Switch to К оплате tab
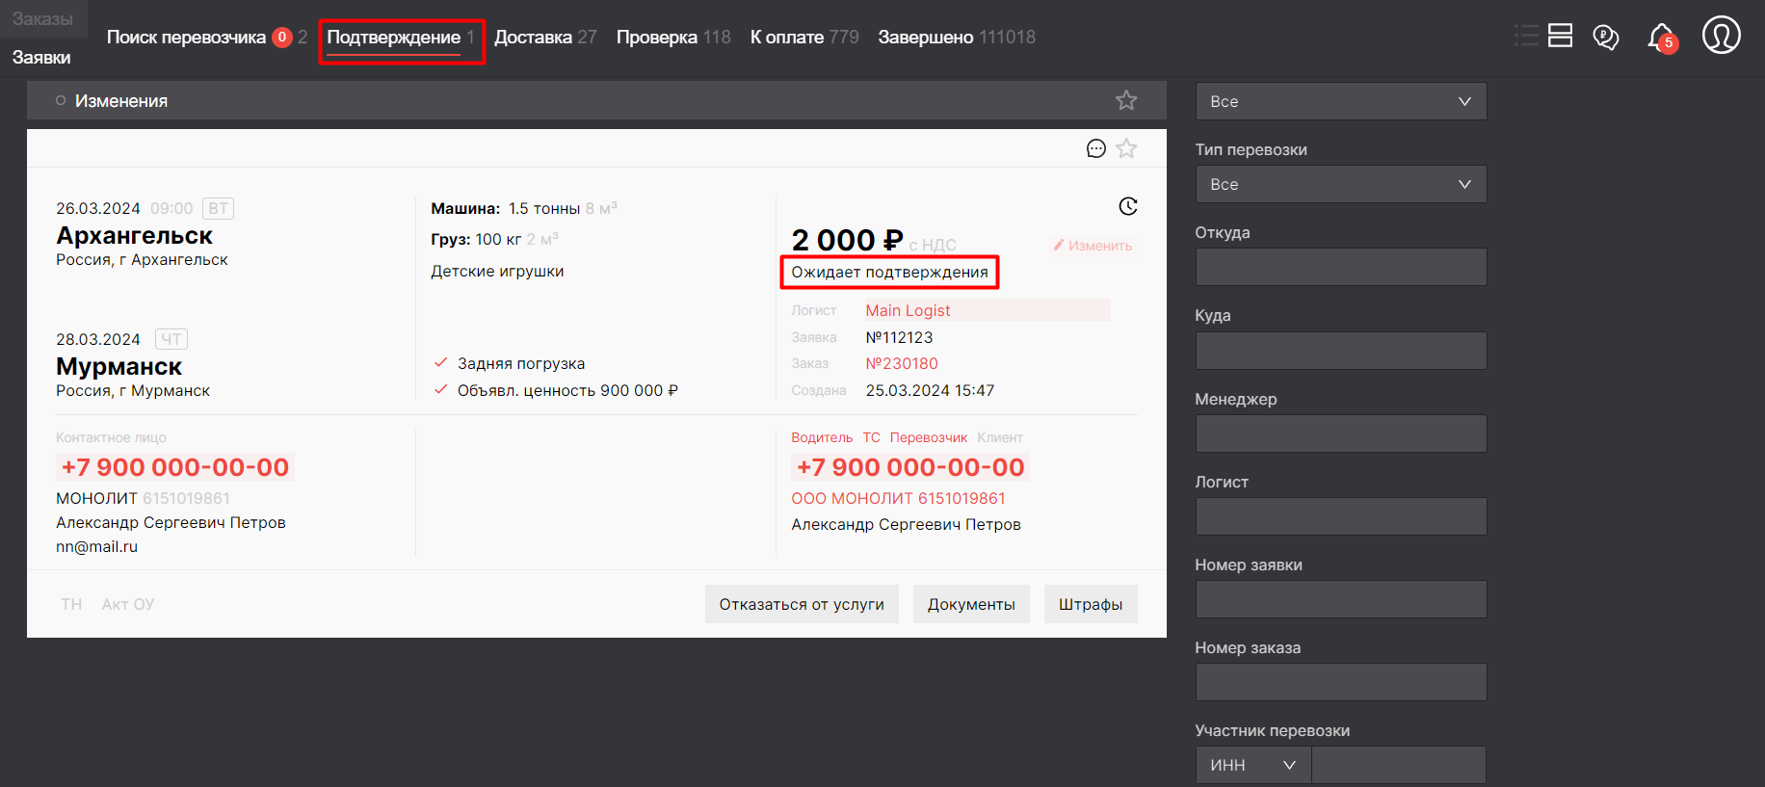This screenshot has height=787, width=1765. (787, 37)
